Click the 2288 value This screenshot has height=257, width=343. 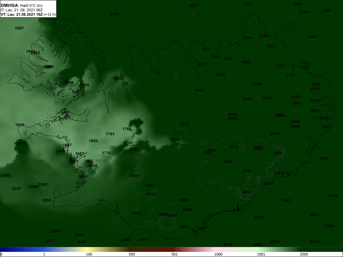click(46, 200)
